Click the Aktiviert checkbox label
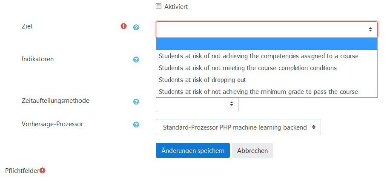 (176, 7)
